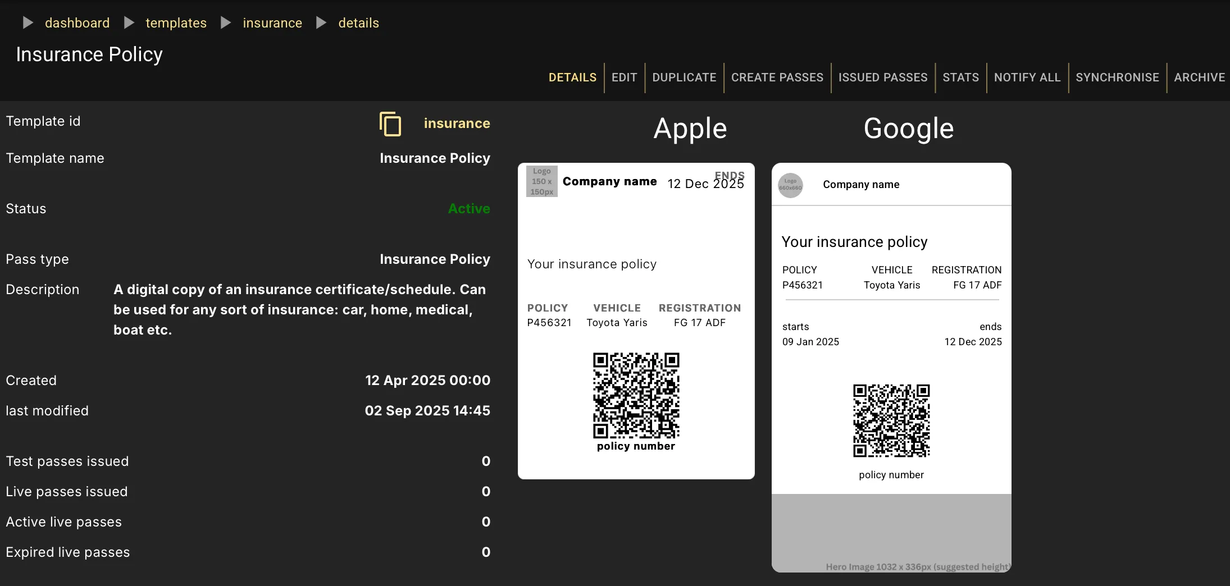Click the Google pass QR code
Screen dimensions: 1230x586
tap(891, 420)
